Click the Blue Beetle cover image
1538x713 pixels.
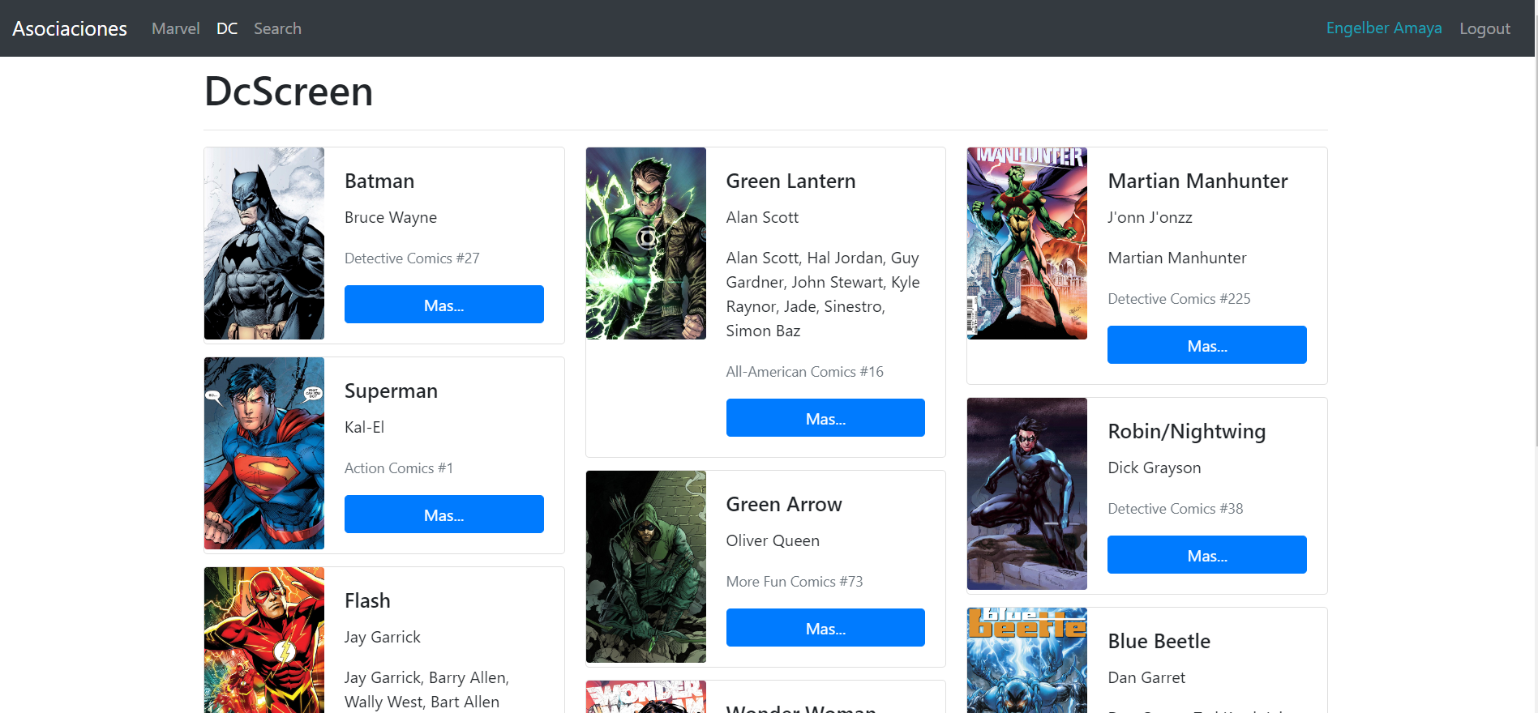(1027, 660)
